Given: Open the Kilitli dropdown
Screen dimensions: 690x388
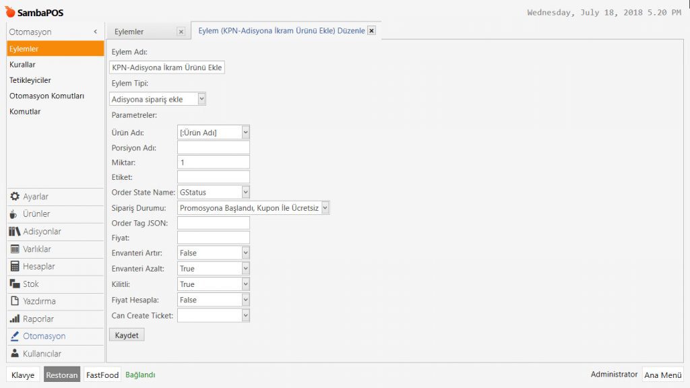Looking at the screenshot, I should (245, 284).
